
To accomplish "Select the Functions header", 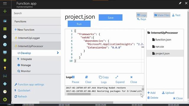I will click(36, 21).
